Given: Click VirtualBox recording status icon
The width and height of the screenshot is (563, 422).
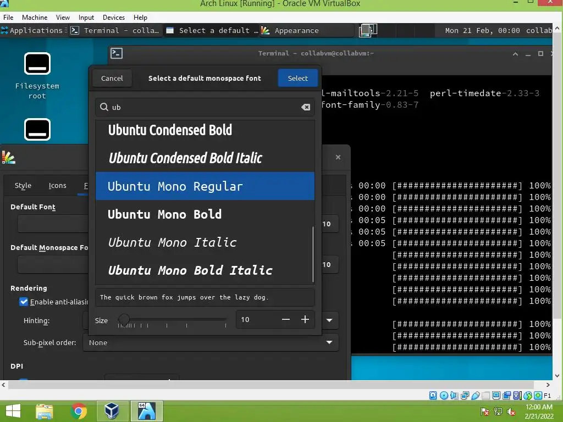Looking at the screenshot, I should tap(506, 396).
